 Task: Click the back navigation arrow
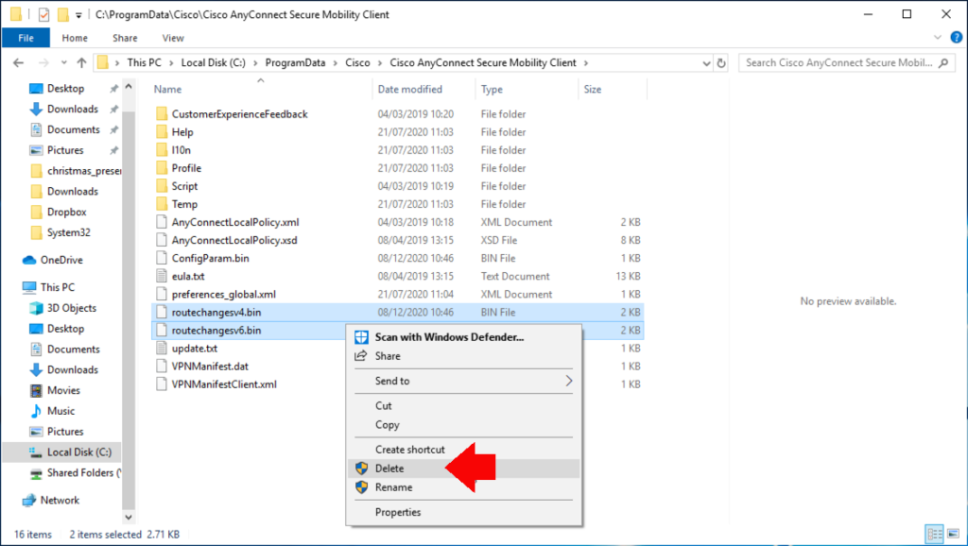point(20,62)
